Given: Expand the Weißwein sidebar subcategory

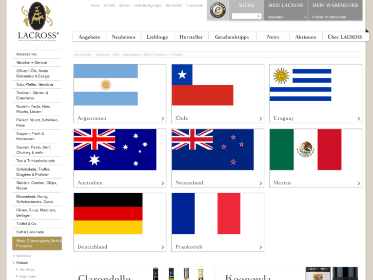Looking at the screenshot, I should 23,256.
